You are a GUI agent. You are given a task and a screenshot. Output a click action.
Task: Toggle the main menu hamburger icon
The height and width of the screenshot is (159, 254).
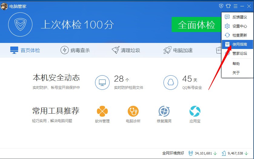pos(236,6)
